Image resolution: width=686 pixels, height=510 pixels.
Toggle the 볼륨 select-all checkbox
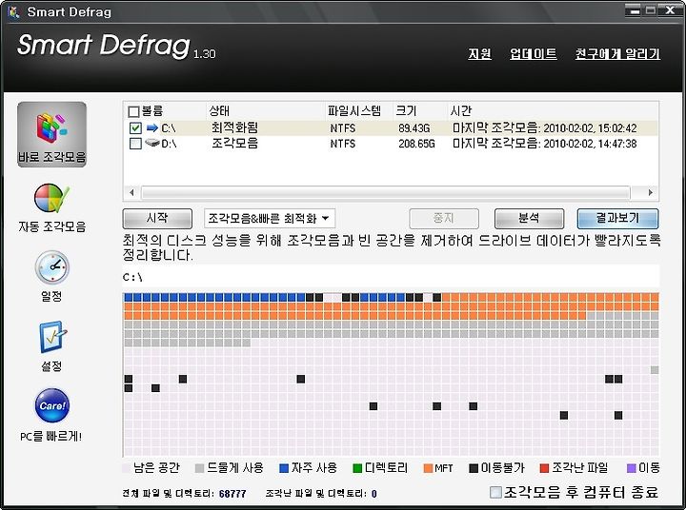point(134,111)
